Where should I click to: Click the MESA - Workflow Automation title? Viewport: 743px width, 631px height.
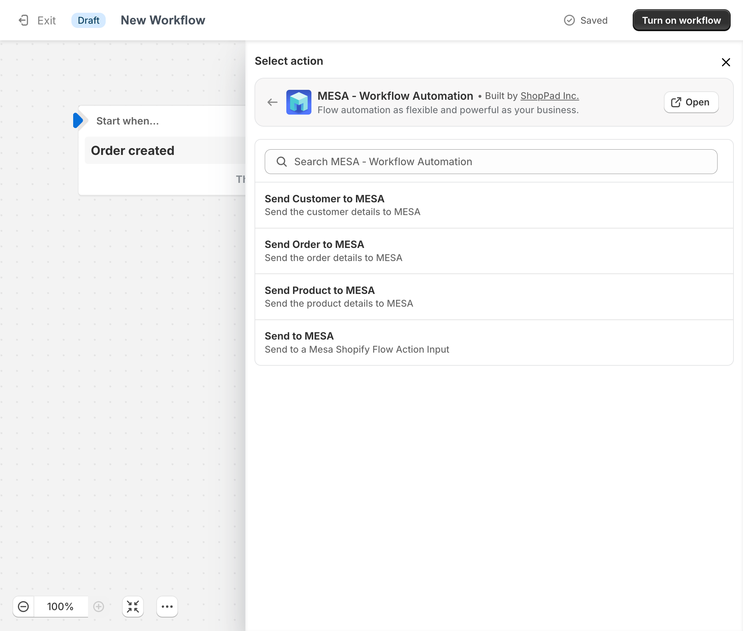click(x=395, y=96)
